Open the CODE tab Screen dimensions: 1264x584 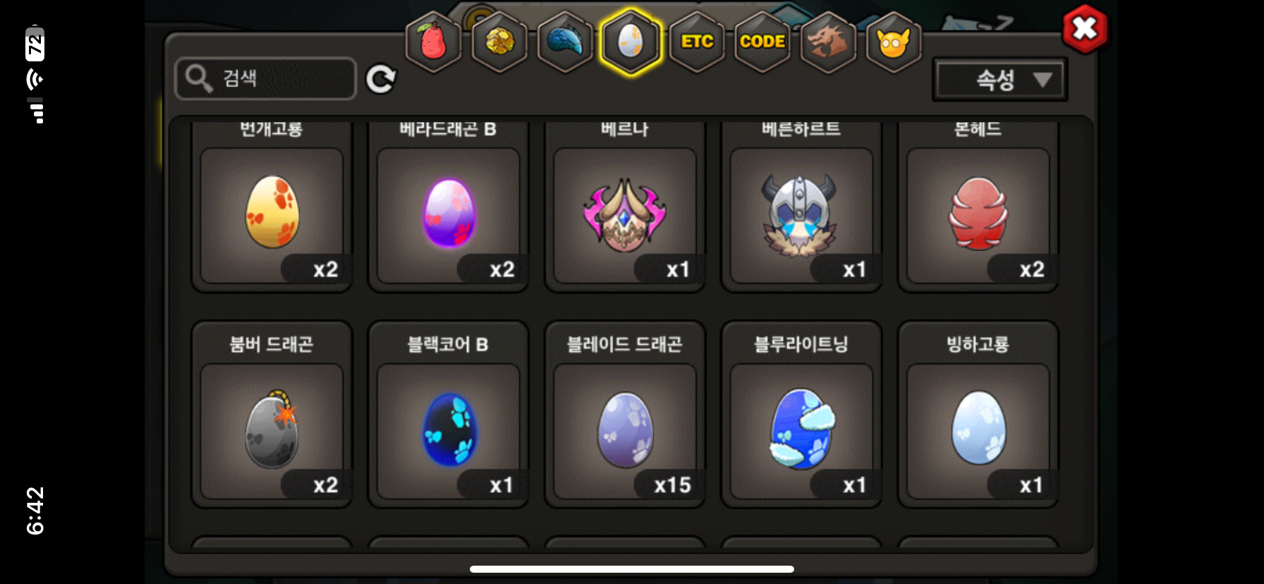click(x=762, y=42)
